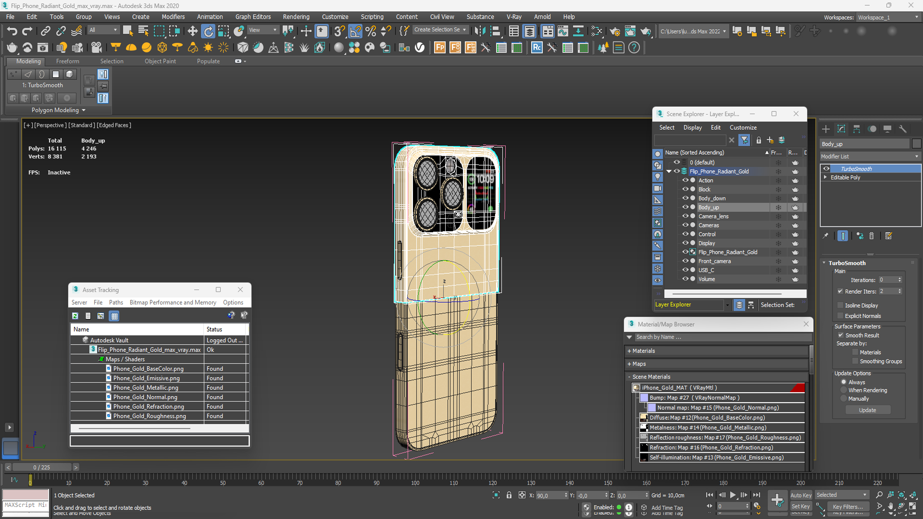The height and width of the screenshot is (519, 923).
Task: Toggle the TurboSmooth modifier eye icon
Action: click(826, 169)
